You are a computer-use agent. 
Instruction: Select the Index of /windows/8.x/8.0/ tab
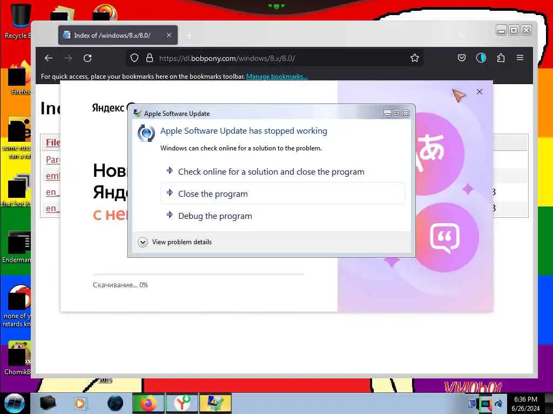click(x=118, y=35)
